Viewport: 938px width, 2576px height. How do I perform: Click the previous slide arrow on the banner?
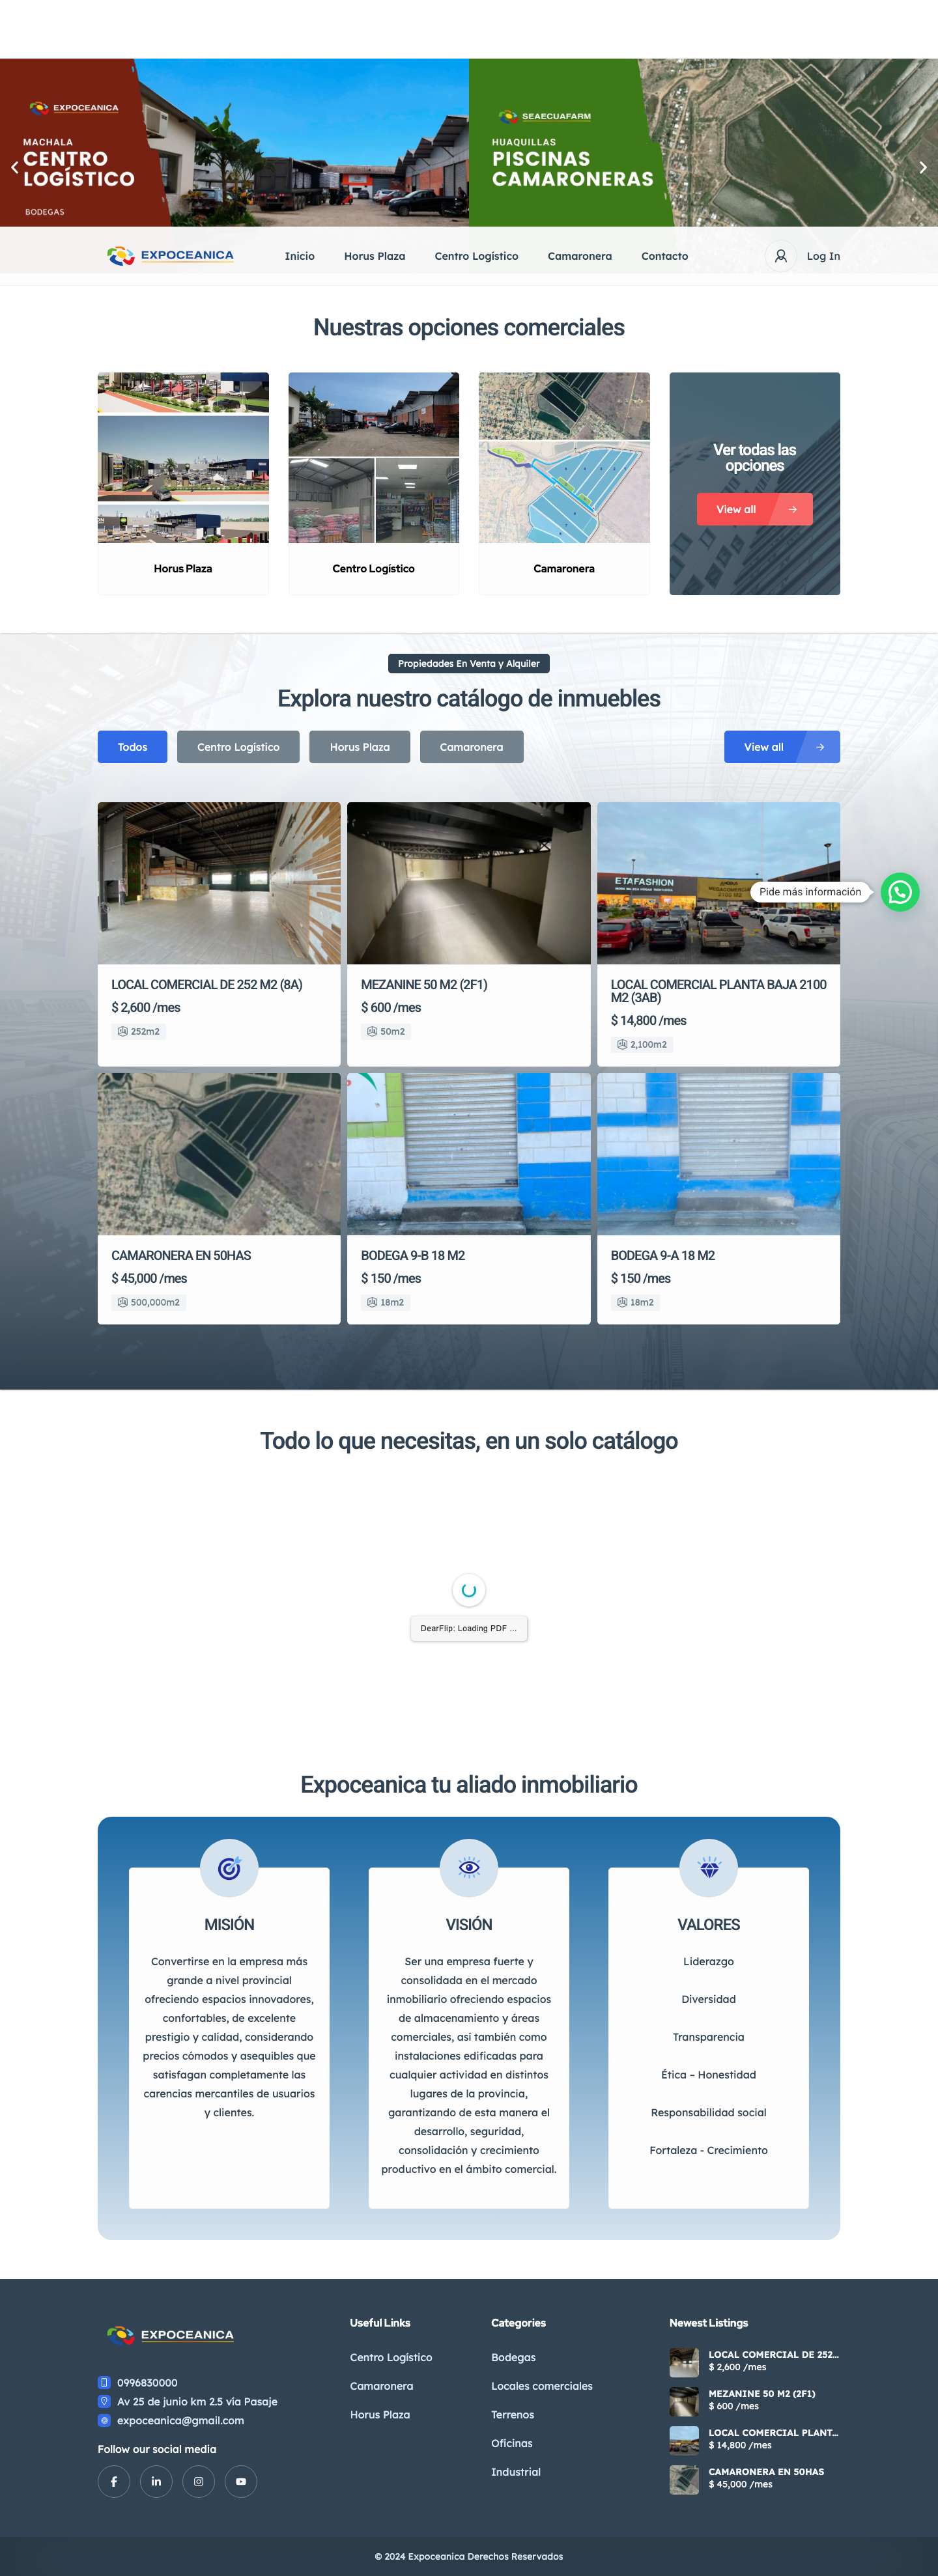click(14, 168)
